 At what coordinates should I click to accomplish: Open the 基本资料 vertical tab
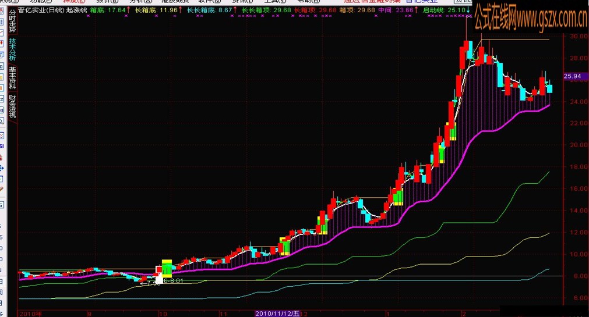(12, 78)
